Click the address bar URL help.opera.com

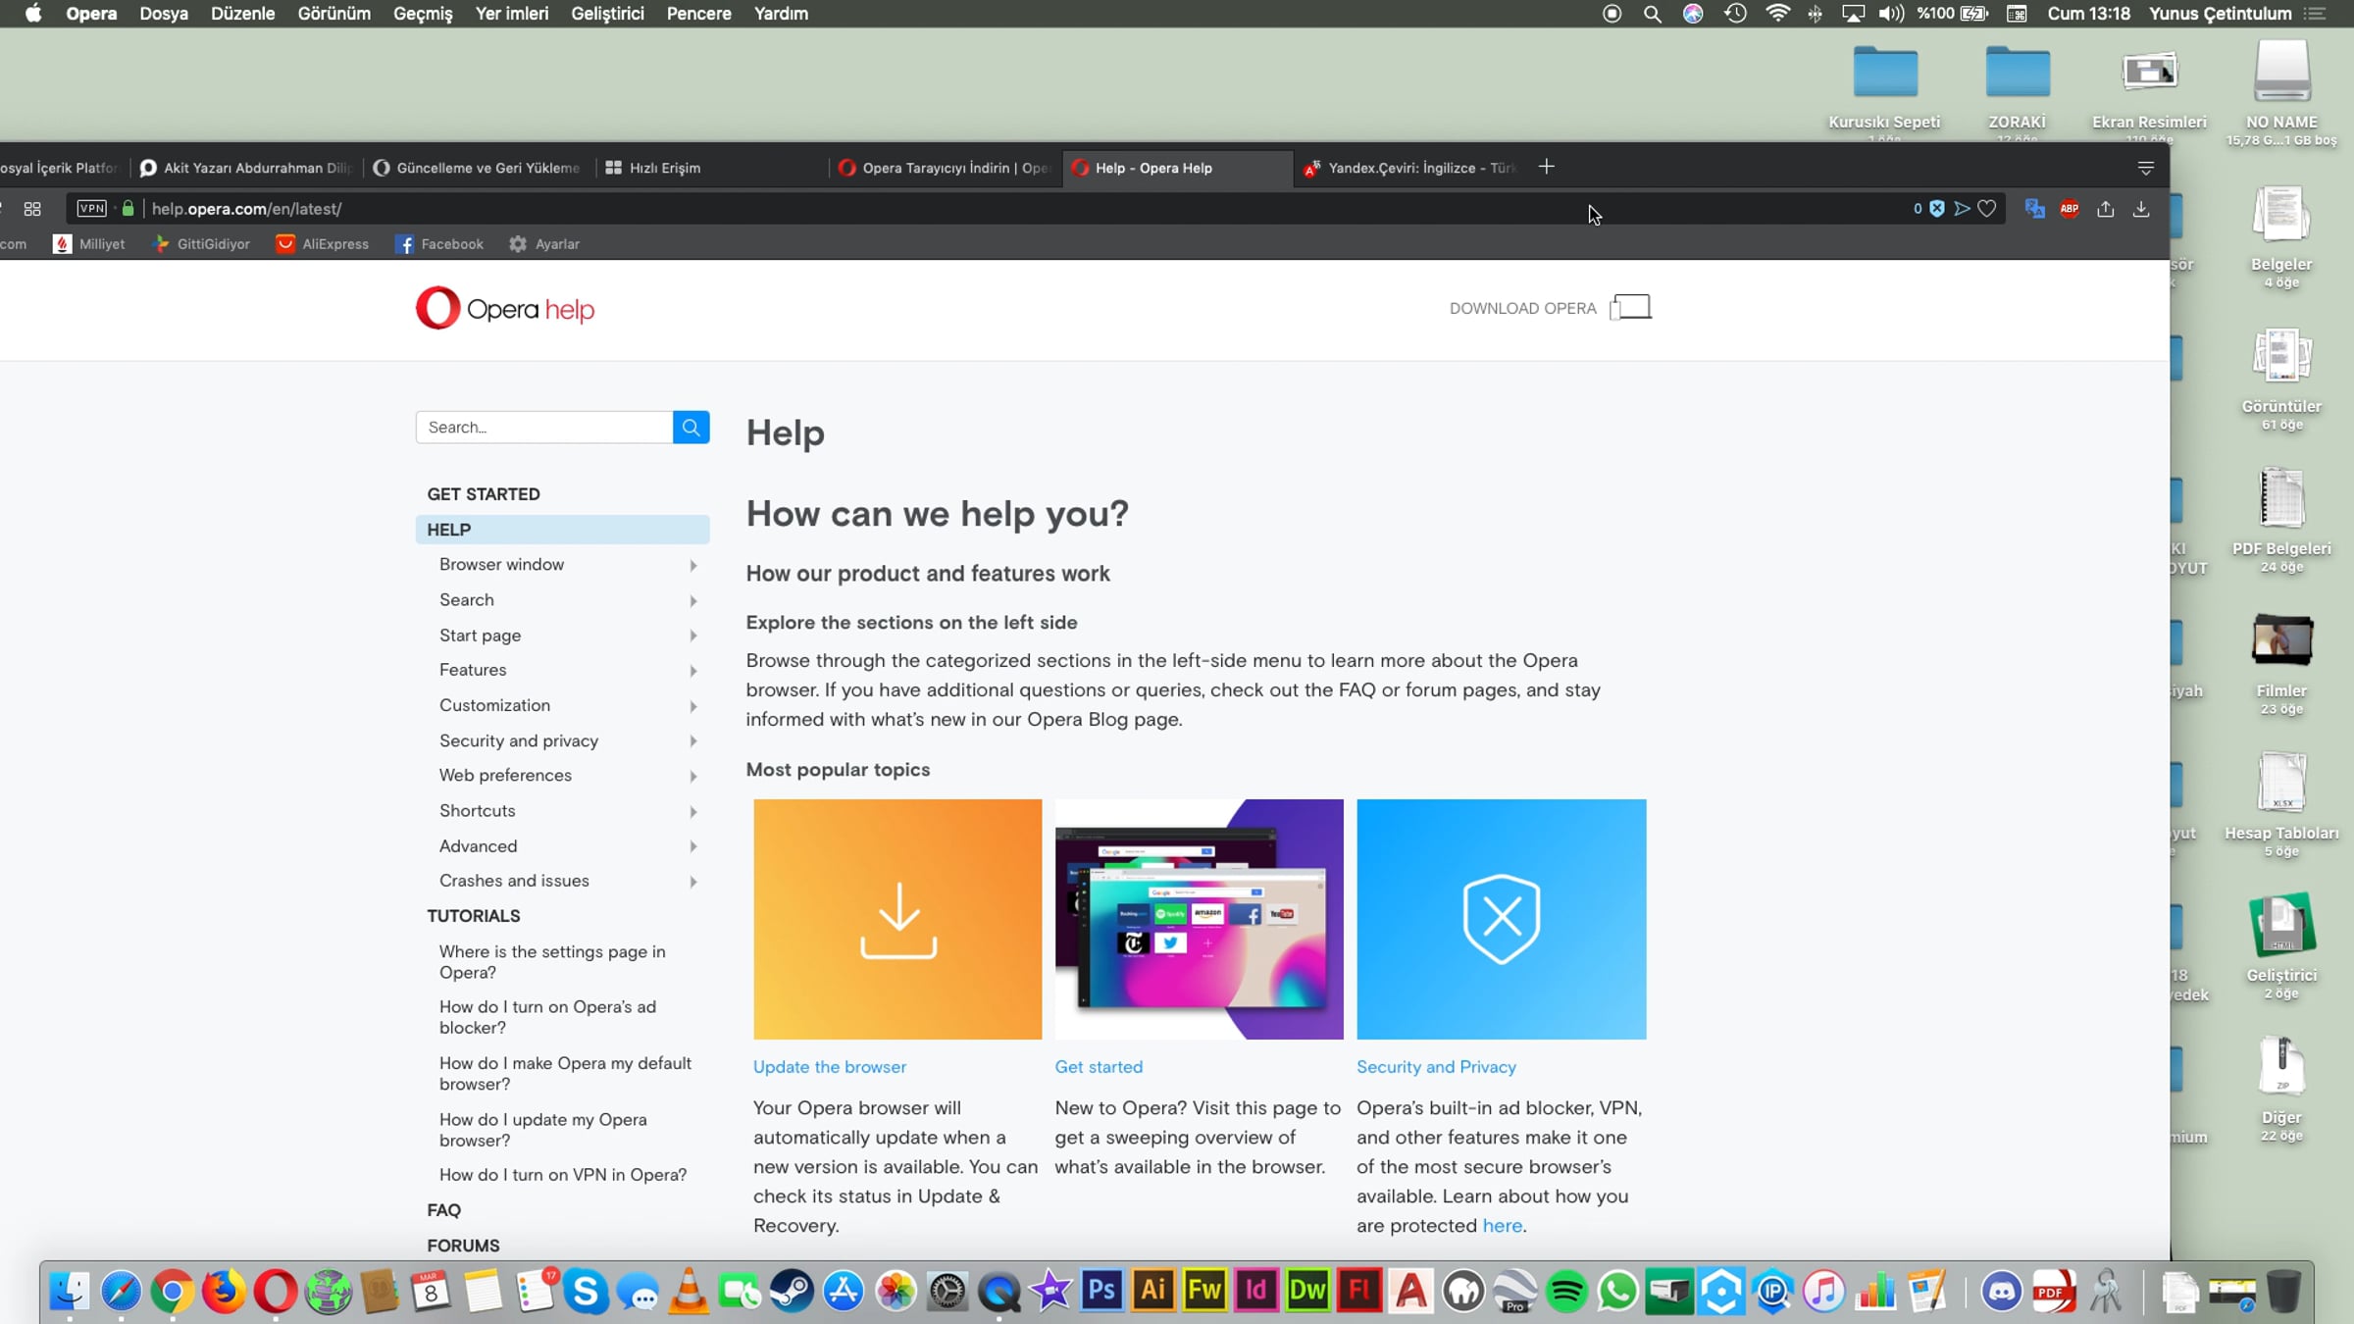point(247,208)
